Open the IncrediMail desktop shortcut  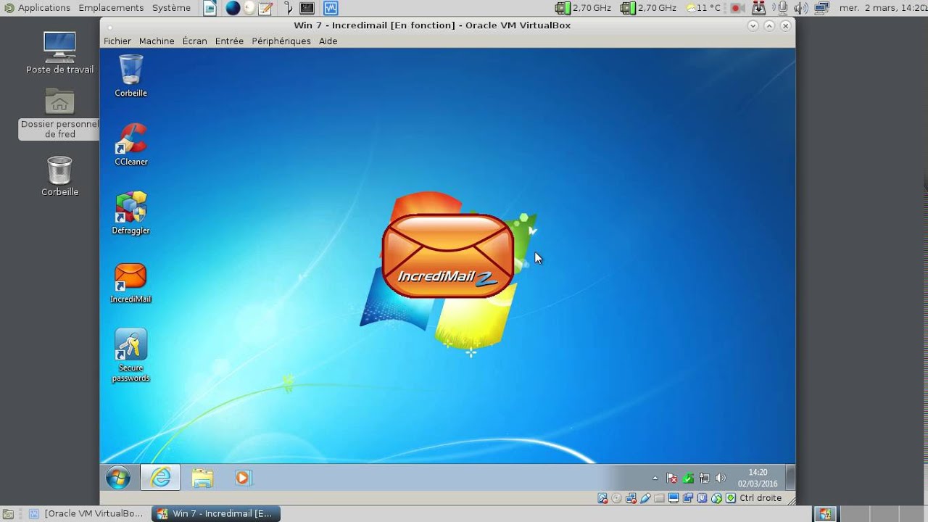coord(130,283)
